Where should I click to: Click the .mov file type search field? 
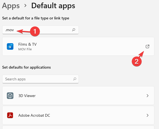point(41,30)
